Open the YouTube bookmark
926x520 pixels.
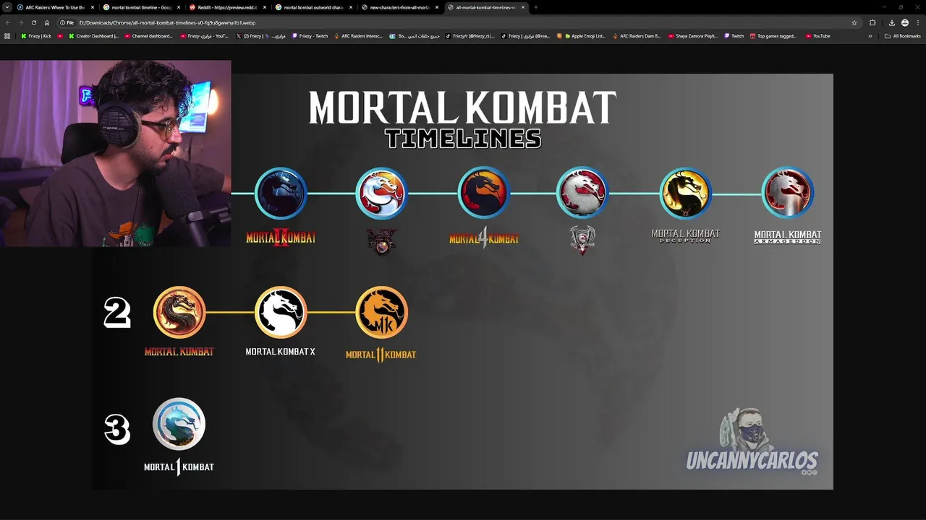818,36
